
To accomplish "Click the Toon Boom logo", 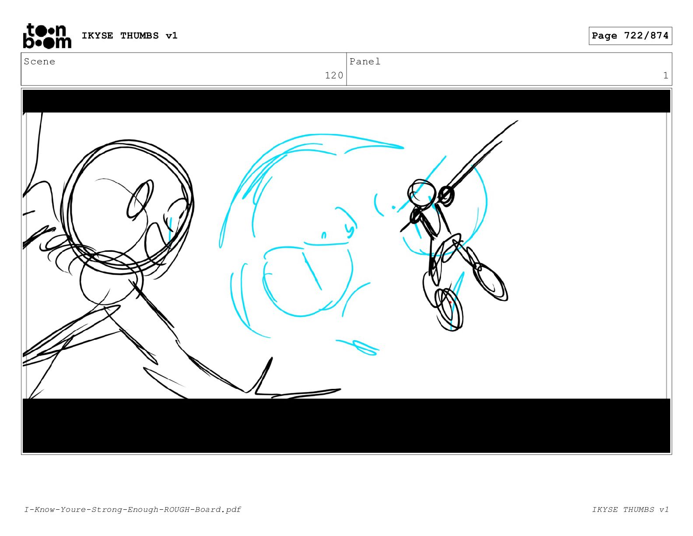I will (x=47, y=36).
